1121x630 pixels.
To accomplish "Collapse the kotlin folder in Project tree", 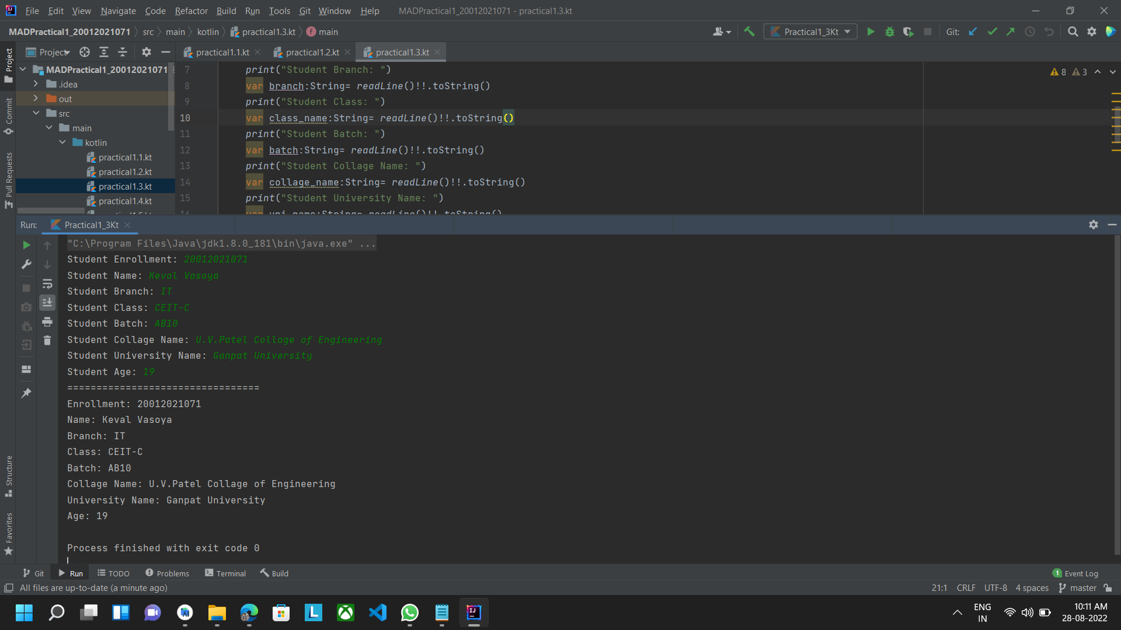I will [62, 142].
